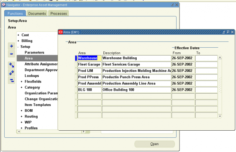Screen dimensions: 236x152
Task: Click the To date field of BLG 100 row
Action: pos(206,90)
